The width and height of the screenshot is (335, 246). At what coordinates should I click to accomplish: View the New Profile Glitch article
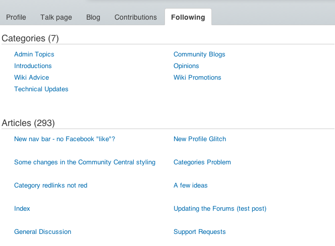[200, 139]
